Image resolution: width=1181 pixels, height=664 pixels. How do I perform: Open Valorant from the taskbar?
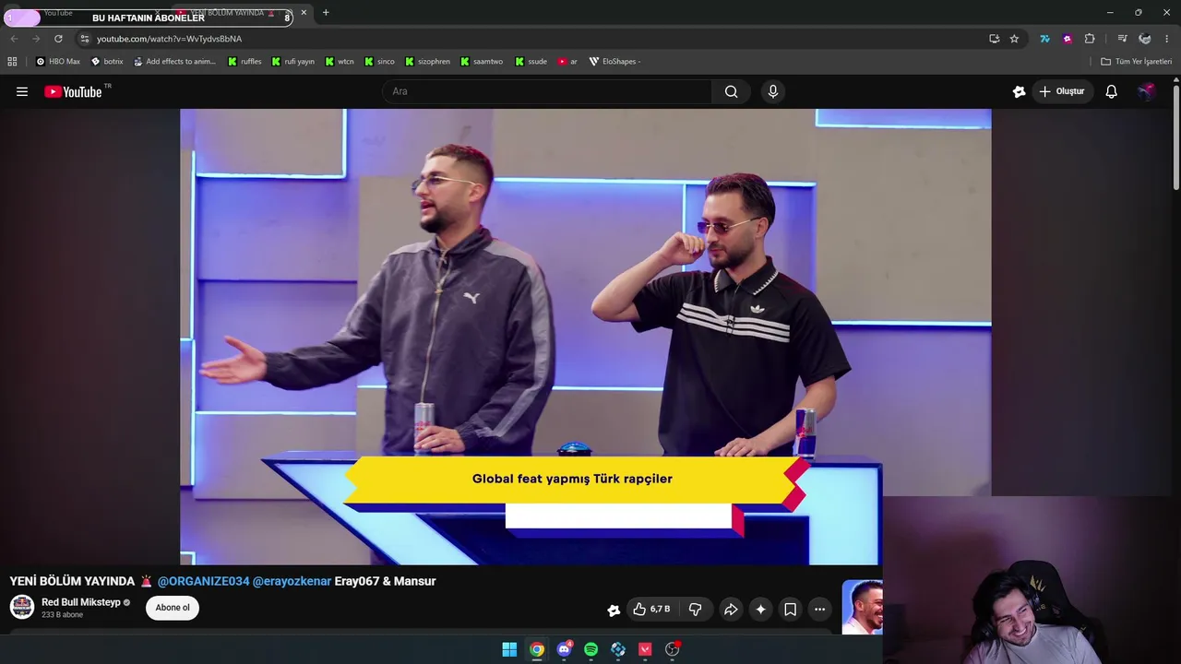pos(645,649)
